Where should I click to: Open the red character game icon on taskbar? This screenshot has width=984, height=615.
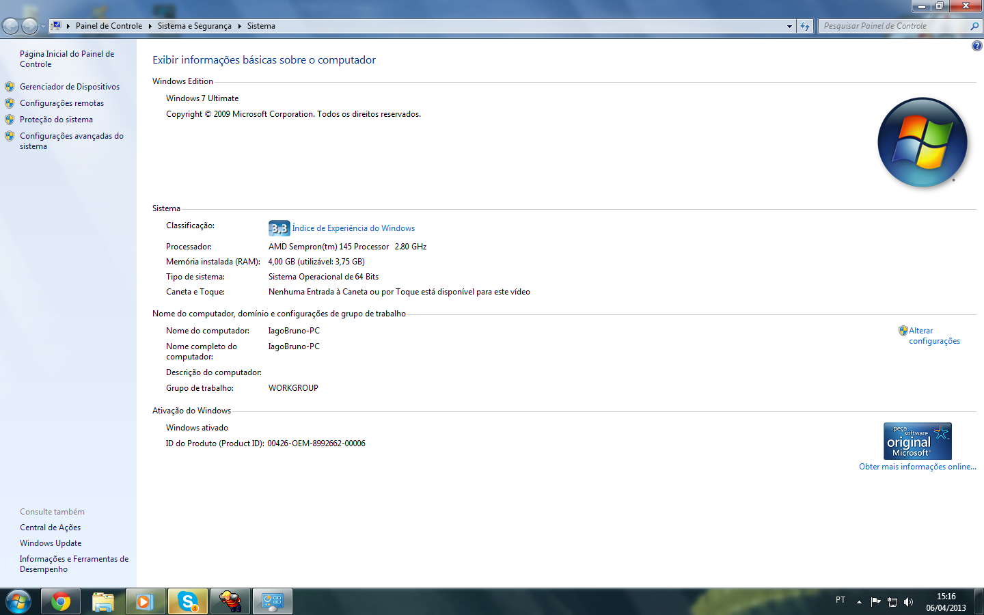coord(230,601)
